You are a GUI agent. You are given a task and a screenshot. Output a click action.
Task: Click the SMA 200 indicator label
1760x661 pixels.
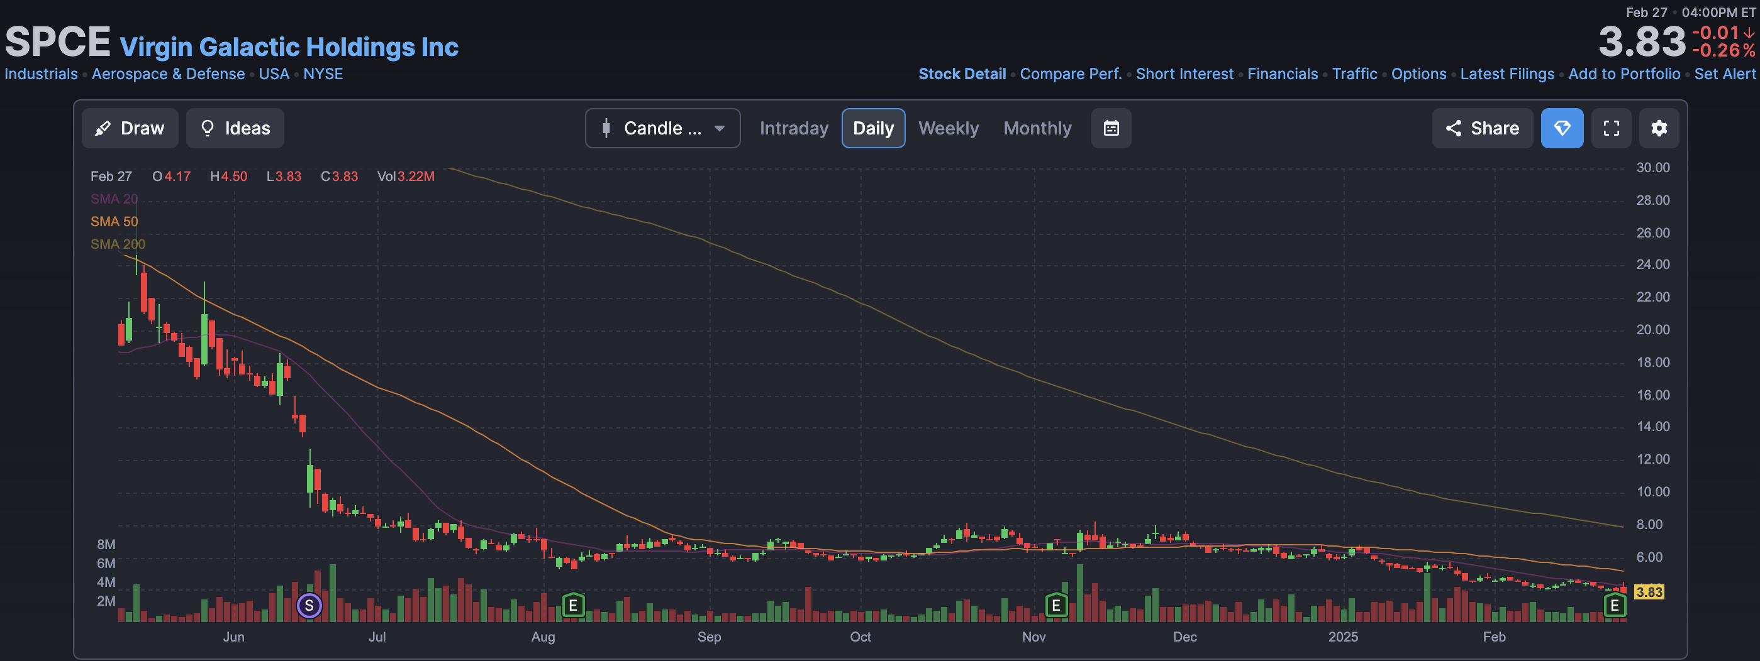point(118,244)
